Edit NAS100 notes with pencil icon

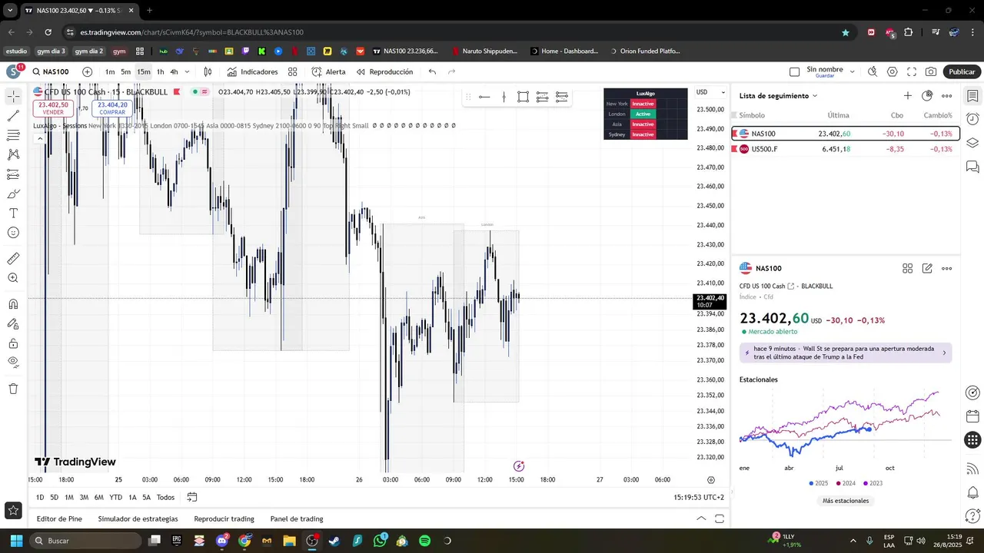pyautogui.click(x=927, y=268)
